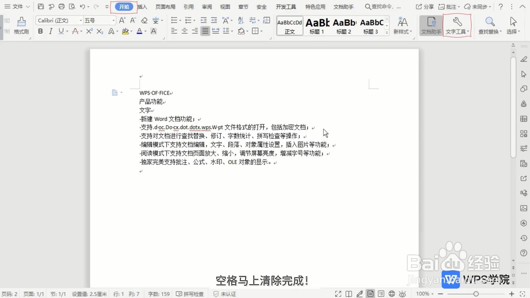Click the Save icon in quick access toolbar
The width and height of the screenshot is (530, 298).
click(41, 7)
